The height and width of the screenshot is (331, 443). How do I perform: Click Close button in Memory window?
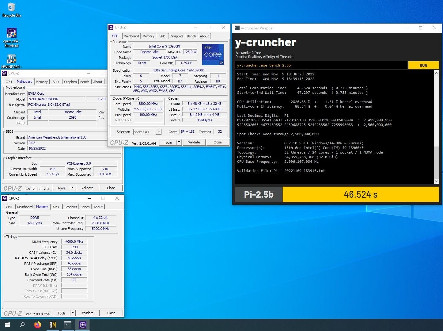pos(111,313)
